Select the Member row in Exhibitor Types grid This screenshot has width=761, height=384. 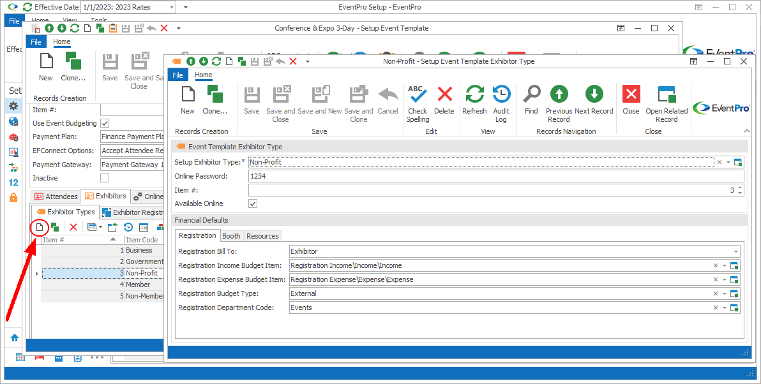103,284
